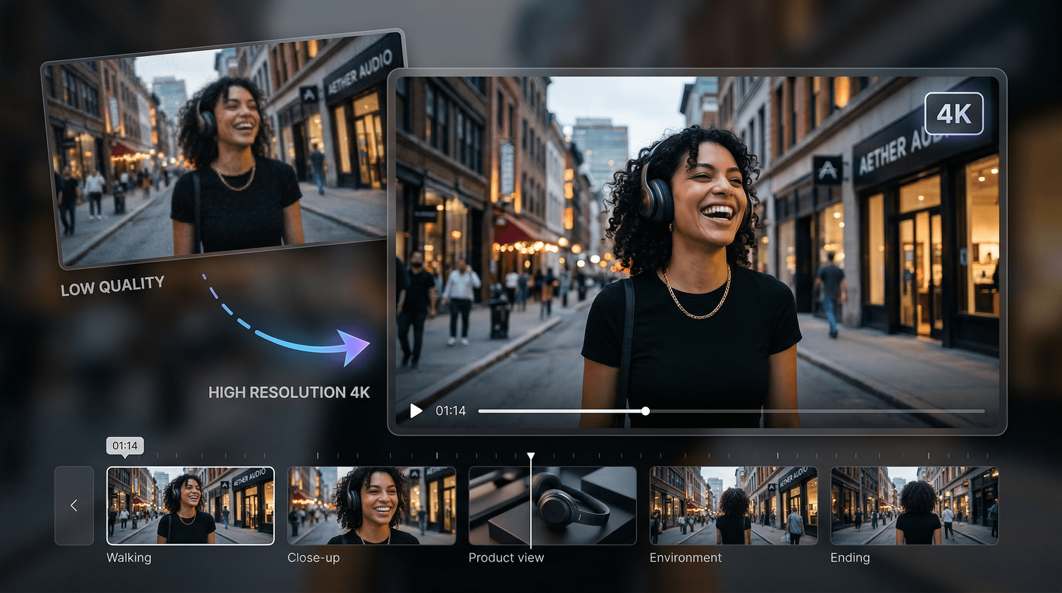Click the unplayed portion of progress bar
Screen dimensions: 1062x593
coord(816,411)
